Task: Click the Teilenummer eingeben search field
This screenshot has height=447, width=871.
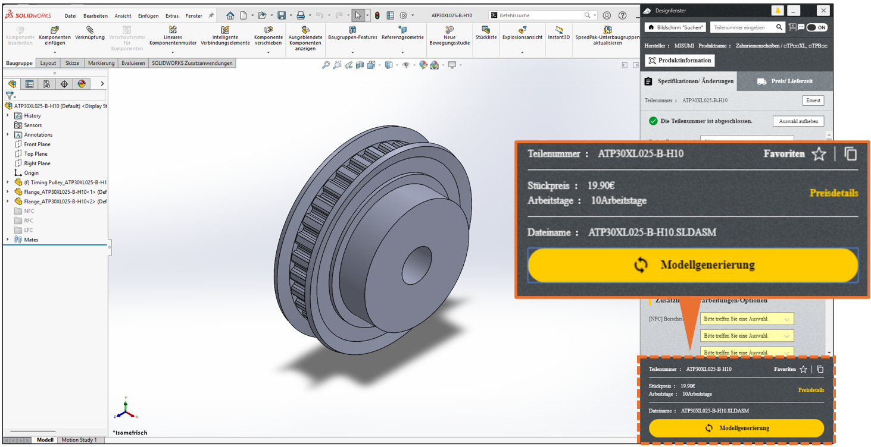Action: (743, 27)
